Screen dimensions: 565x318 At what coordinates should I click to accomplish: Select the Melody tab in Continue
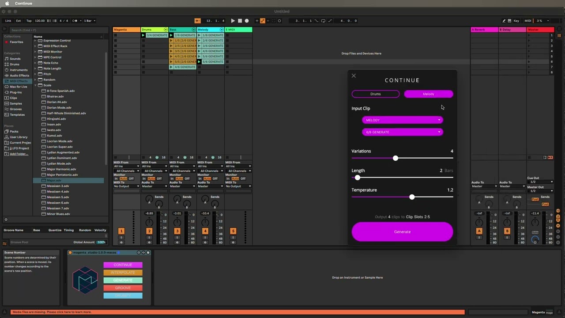pos(428,94)
